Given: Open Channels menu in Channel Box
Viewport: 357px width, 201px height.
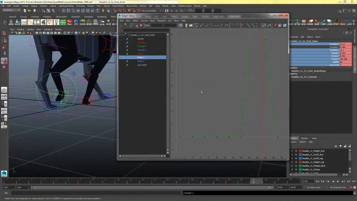Looking at the screenshot, I should coord(294,37).
